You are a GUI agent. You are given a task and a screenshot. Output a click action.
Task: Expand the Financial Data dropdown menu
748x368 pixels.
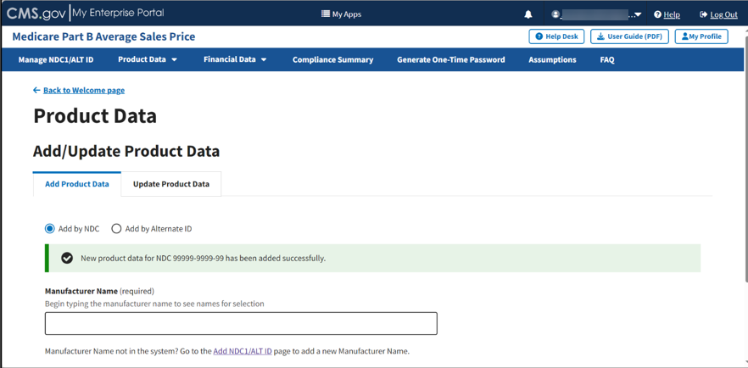coord(235,59)
